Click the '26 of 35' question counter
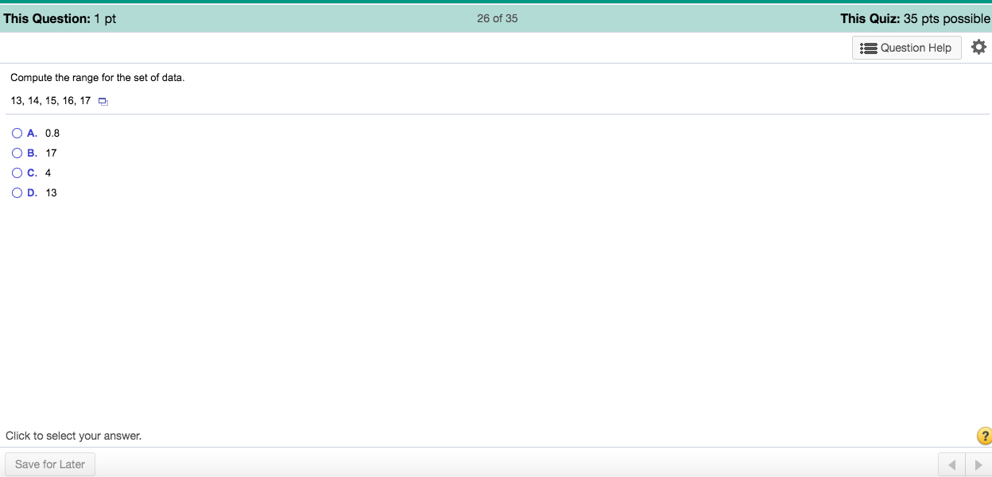The image size is (992, 477). tap(497, 18)
